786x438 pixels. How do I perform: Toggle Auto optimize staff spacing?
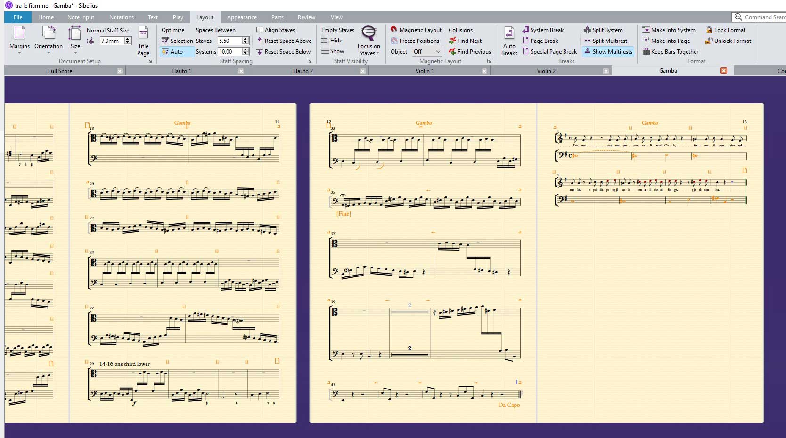(177, 52)
